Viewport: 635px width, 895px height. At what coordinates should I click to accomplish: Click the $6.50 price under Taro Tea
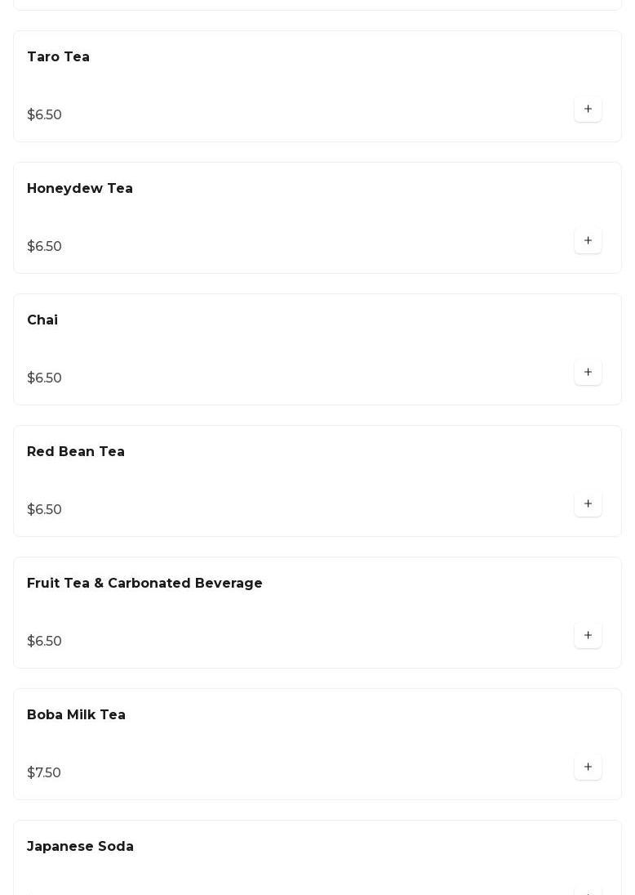[x=44, y=114]
